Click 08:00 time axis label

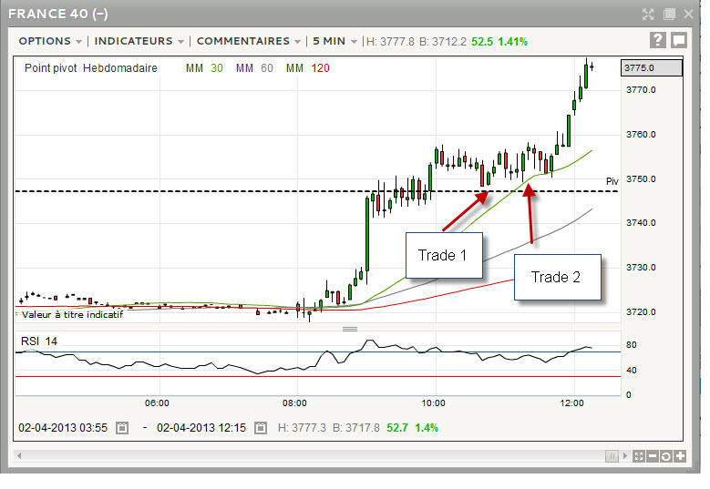tap(294, 403)
